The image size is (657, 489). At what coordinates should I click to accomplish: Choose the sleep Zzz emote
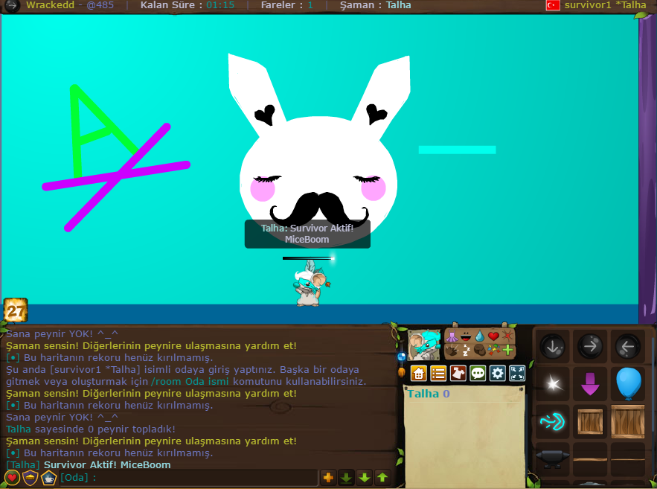(466, 350)
